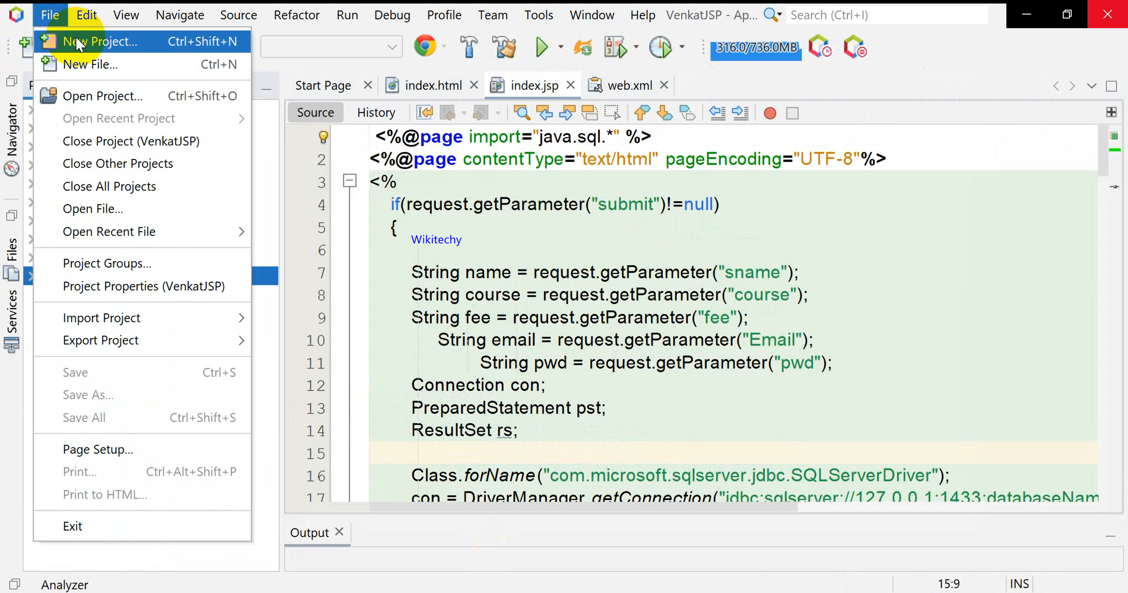This screenshot has height=593, width=1128.
Task: Click Clean and Build Project icon
Action: (505, 47)
